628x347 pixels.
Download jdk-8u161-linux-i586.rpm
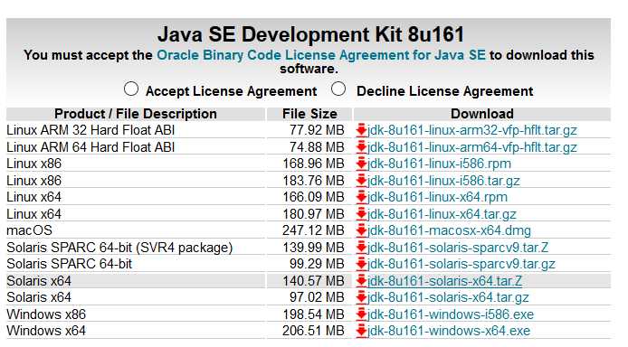pyautogui.click(x=439, y=164)
